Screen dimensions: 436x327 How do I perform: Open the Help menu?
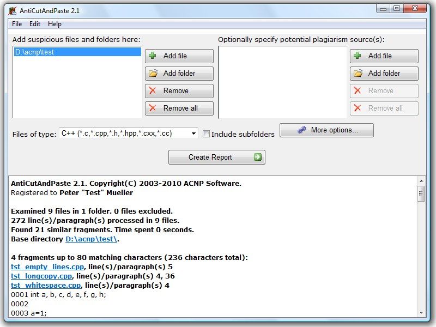tap(55, 24)
